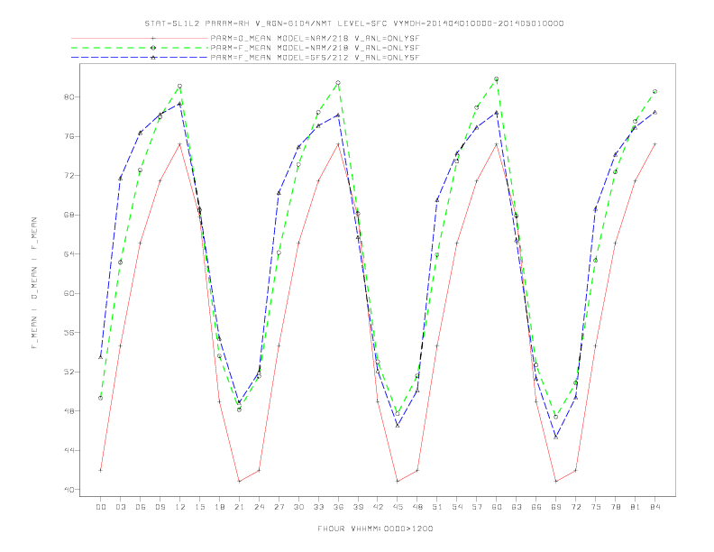Click the y-axis tick label 72
The height and width of the screenshot is (552, 714).
(69, 175)
